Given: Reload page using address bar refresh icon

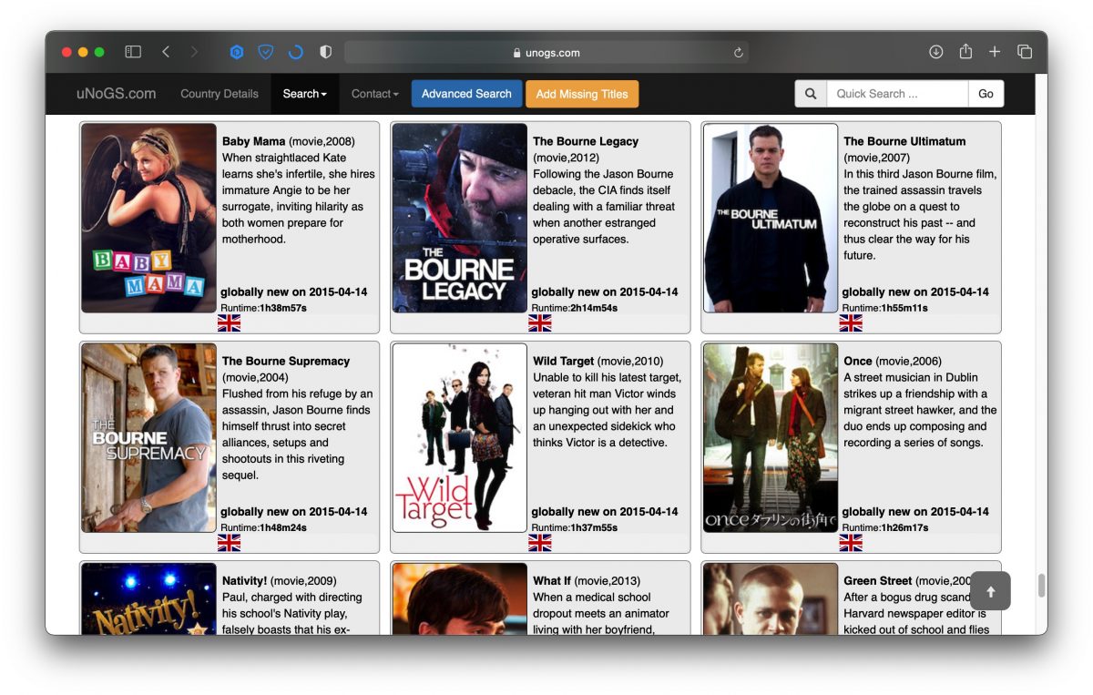Looking at the screenshot, I should 739,53.
